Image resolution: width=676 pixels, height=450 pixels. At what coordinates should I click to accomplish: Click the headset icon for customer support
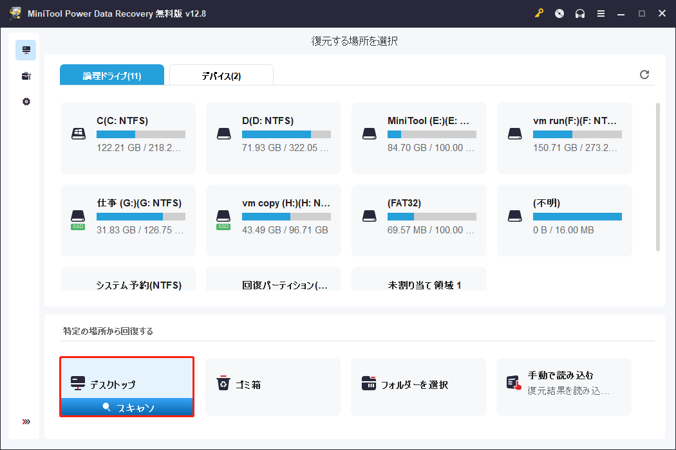tap(580, 13)
